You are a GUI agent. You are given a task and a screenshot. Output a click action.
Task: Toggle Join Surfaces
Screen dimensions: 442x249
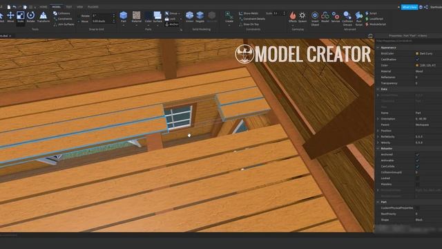click(64, 24)
